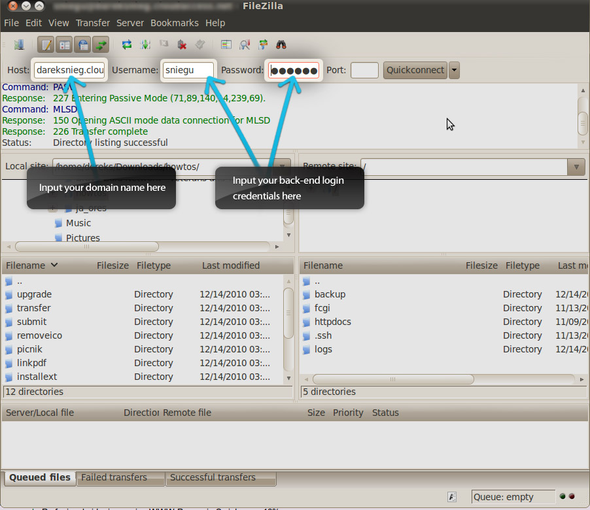Toggle transfer queue display button

point(100,44)
